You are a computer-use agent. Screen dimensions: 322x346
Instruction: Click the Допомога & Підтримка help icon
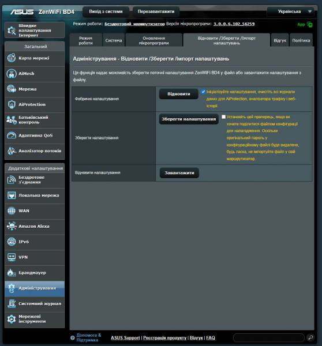coord(73,337)
